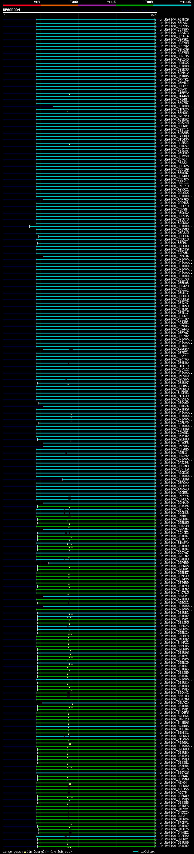The height and width of the screenshot is (854, 194).
Task: Open hit UniRef100_A8JHX9
Action: click(x=174, y=20)
